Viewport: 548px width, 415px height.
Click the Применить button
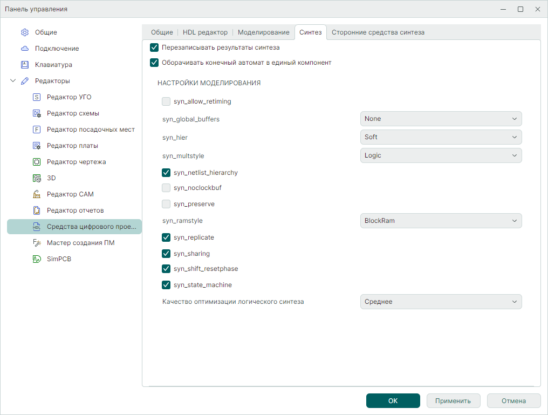454,401
